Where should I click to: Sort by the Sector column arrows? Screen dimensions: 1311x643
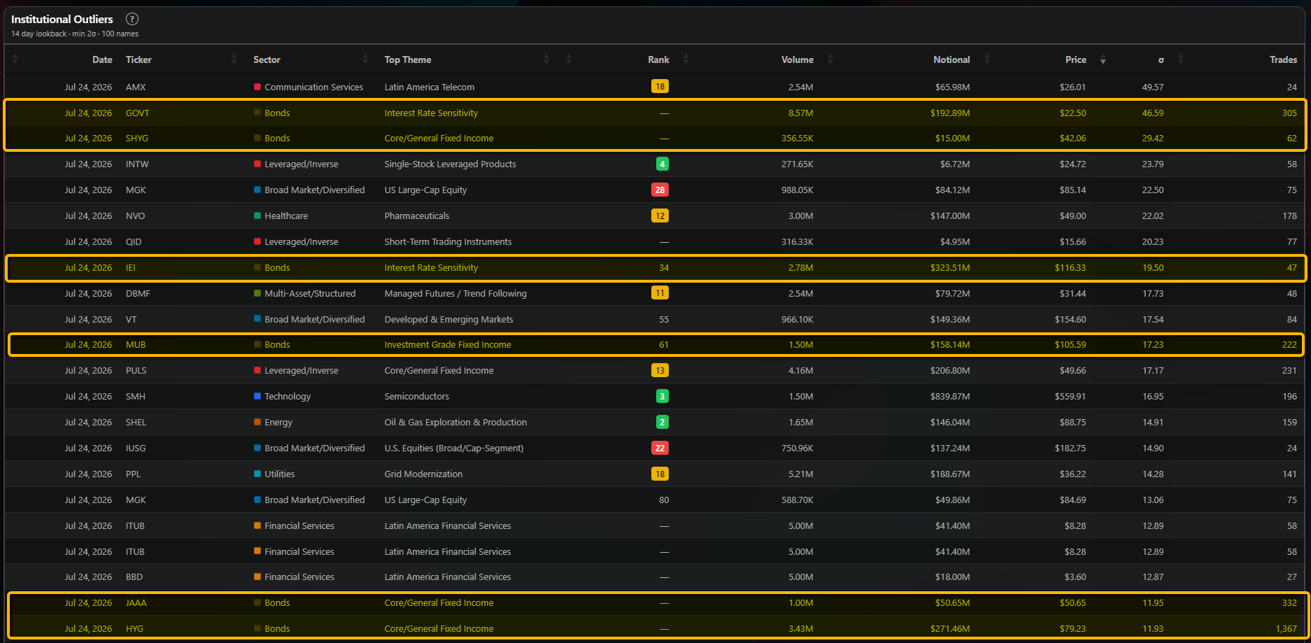(365, 59)
